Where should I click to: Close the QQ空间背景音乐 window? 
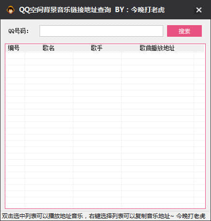point(199,10)
